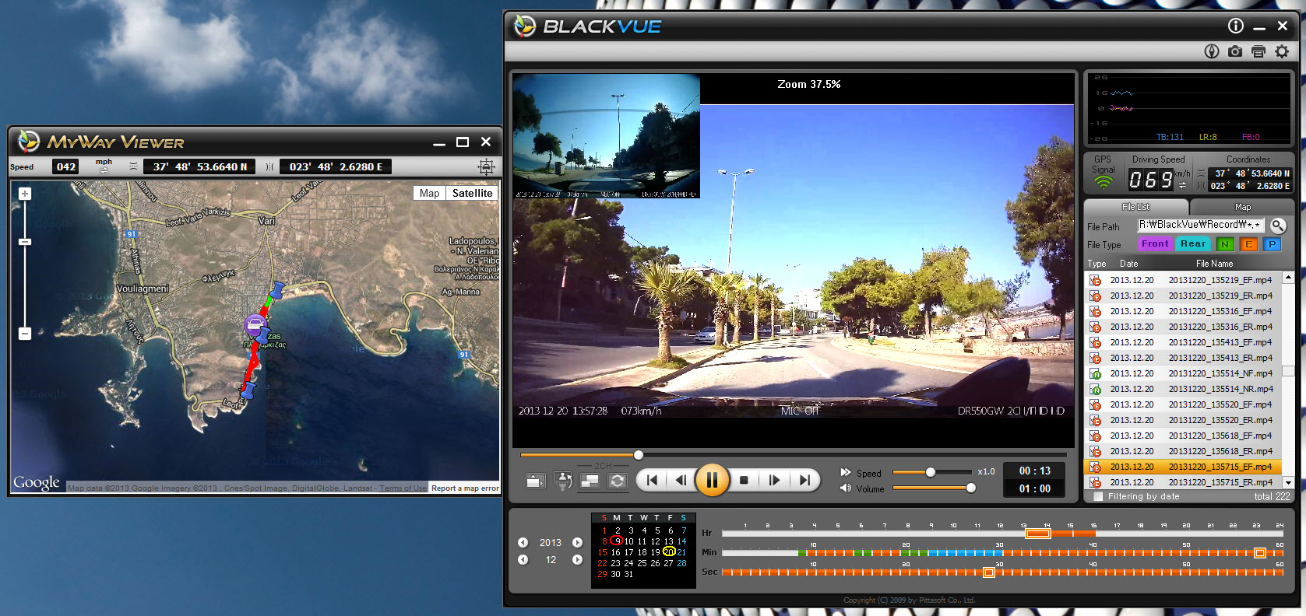Zoom out on the MyWay Viewer map
Screen dimensions: 1306x616
click(x=25, y=334)
